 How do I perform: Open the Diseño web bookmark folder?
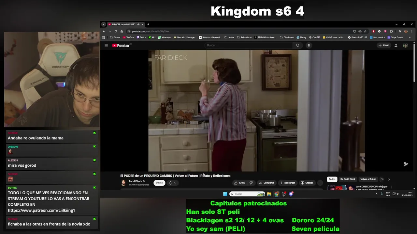click(x=287, y=37)
